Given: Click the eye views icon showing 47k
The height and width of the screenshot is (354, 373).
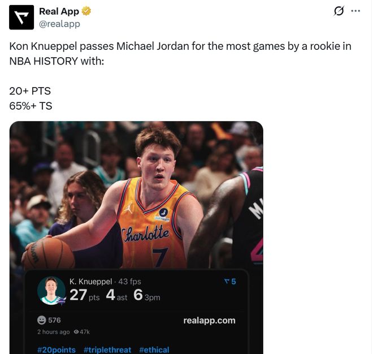Looking at the screenshot, I should tap(76, 331).
